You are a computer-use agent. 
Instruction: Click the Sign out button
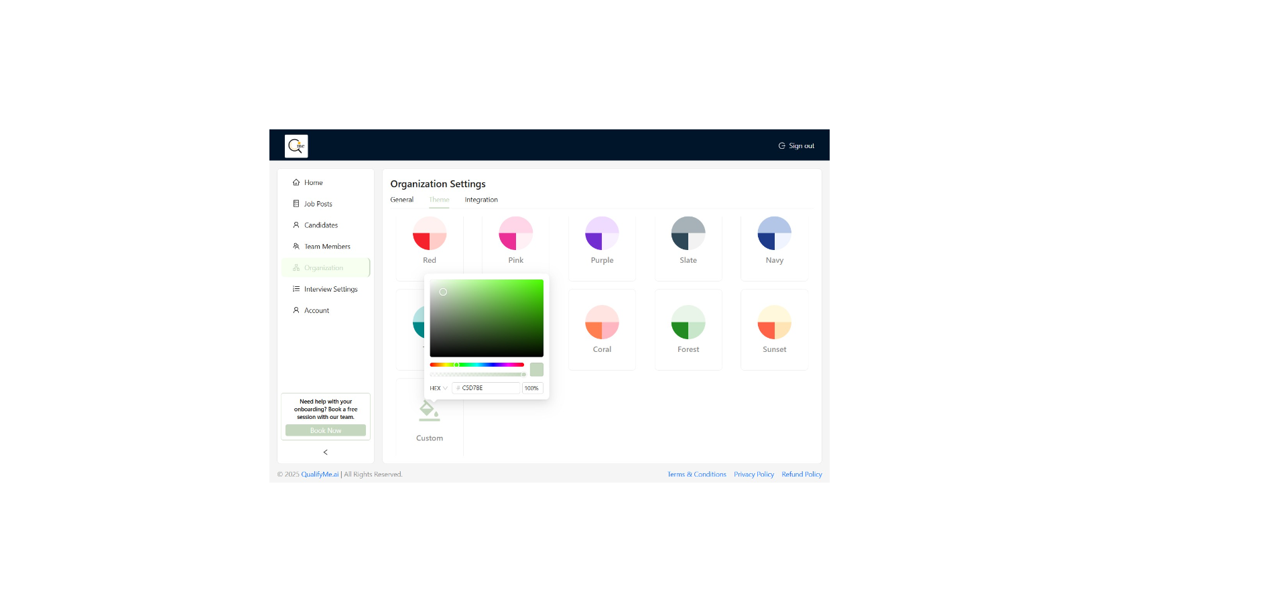[796, 145]
